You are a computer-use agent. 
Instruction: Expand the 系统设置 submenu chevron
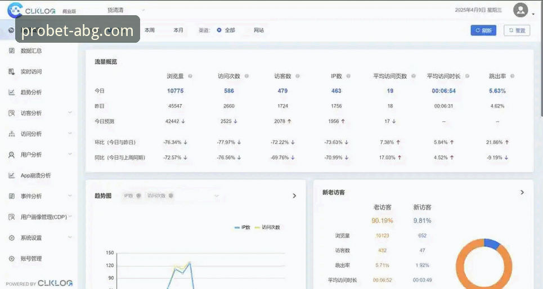pos(70,237)
